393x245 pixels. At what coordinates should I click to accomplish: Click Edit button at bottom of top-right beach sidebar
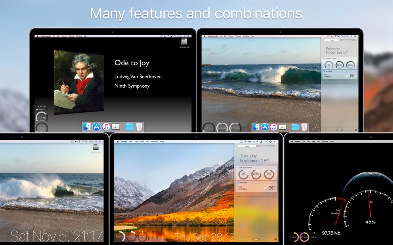tap(339, 130)
